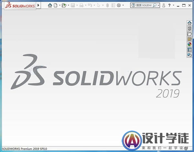Open the Help question mark

(169, 5)
